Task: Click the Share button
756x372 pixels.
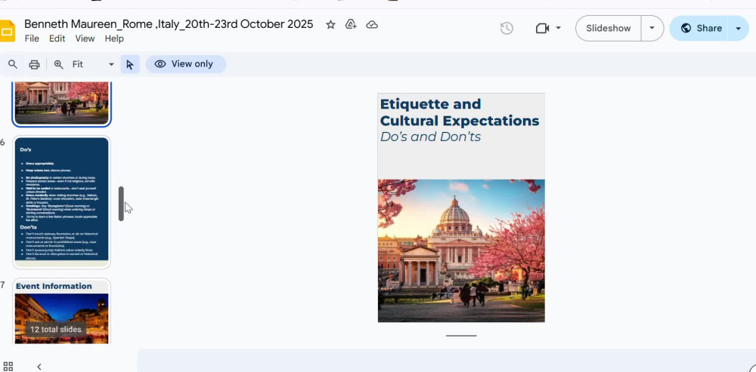Action: (x=701, y=29)
